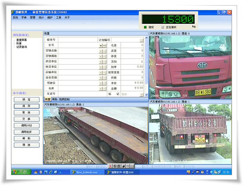Expand the 驾驶员 dropdown arrow
The image size is (243, 185).
click(x=101, y=83)
